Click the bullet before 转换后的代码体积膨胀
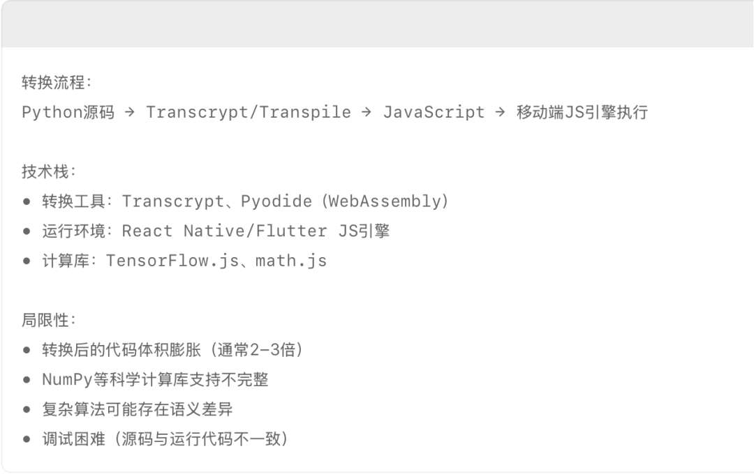Image resolution: width=754 pixels, height=474 pixels. (x=27, y=350)
